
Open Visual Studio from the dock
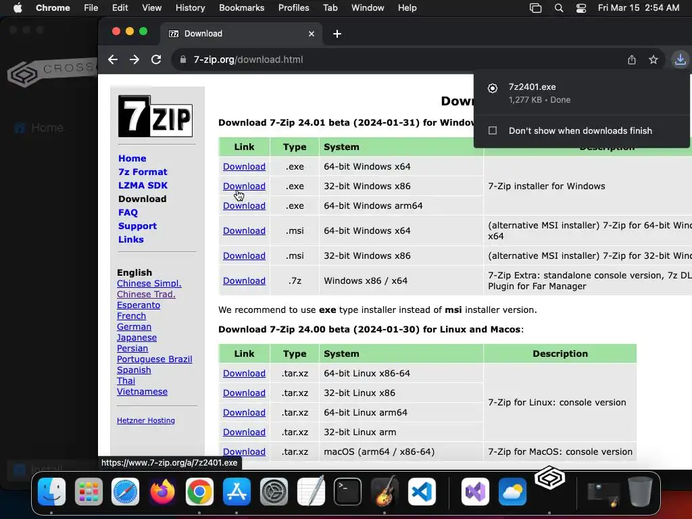pos(475,492)
